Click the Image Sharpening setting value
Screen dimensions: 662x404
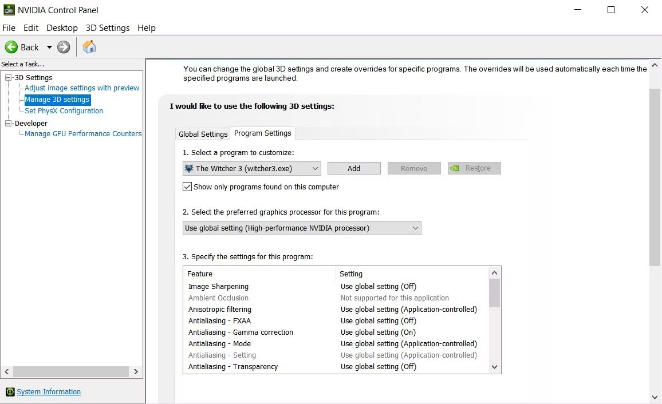coord(379,286)
